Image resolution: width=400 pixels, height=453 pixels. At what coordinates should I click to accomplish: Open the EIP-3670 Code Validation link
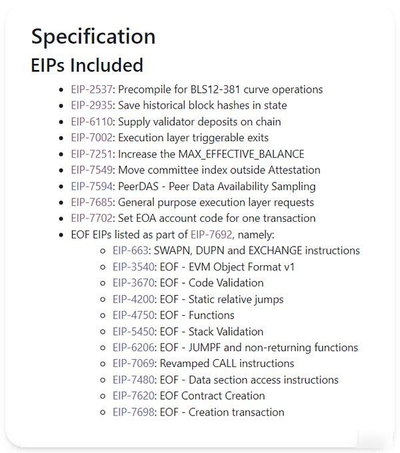point(133,283)
